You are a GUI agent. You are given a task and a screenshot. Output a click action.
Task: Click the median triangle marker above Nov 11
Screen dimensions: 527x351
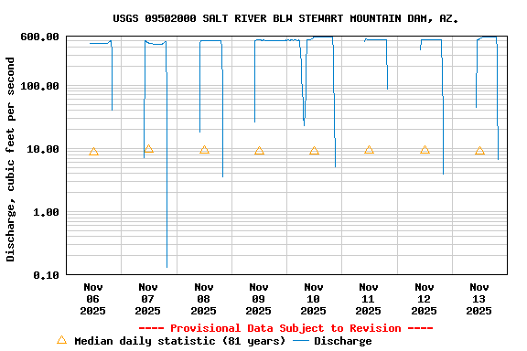coord(369,150)
